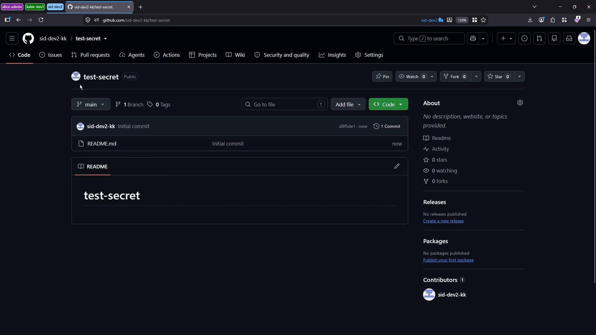Open contributor sid-dev2-kk profile
596x335 pixels.
pos(452,295)
